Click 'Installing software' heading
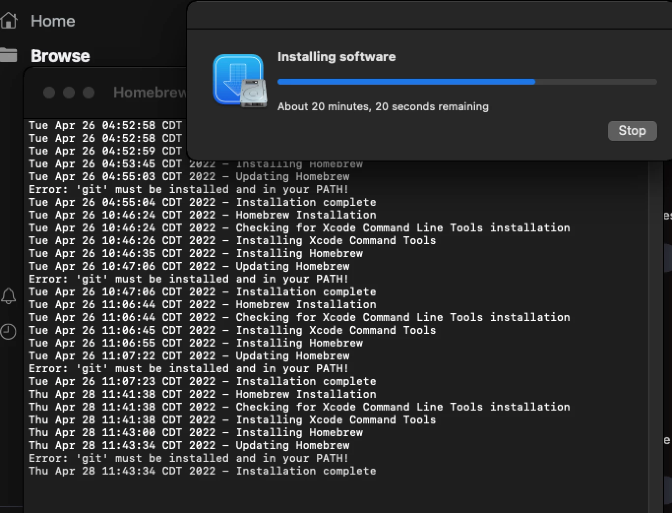The image size is (672, 513). point(336,57)
